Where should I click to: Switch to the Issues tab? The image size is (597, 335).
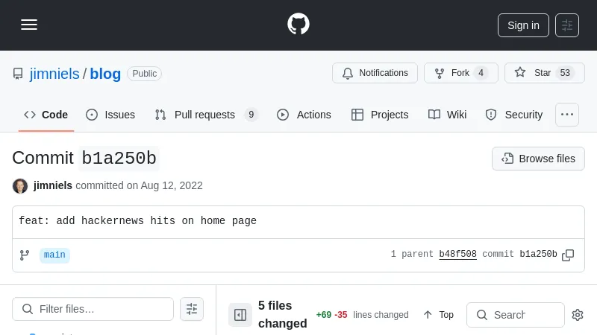[x=110, y=115]
